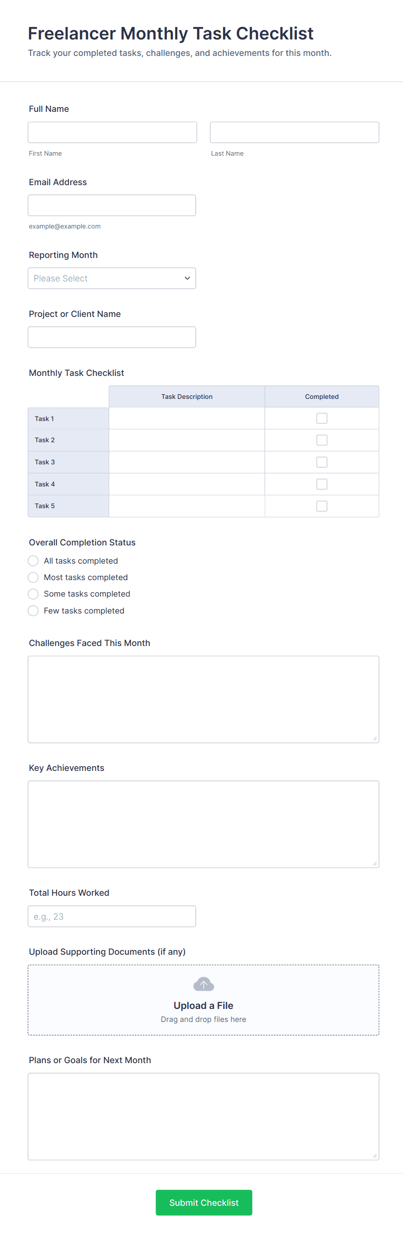Pick the Few tasks completed option
The width and height of the screenshot is (403, 1237).
point(33,611)
